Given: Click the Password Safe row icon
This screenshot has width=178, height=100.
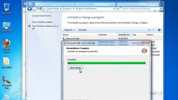Looking at the screenshot, I should [64, 39].
